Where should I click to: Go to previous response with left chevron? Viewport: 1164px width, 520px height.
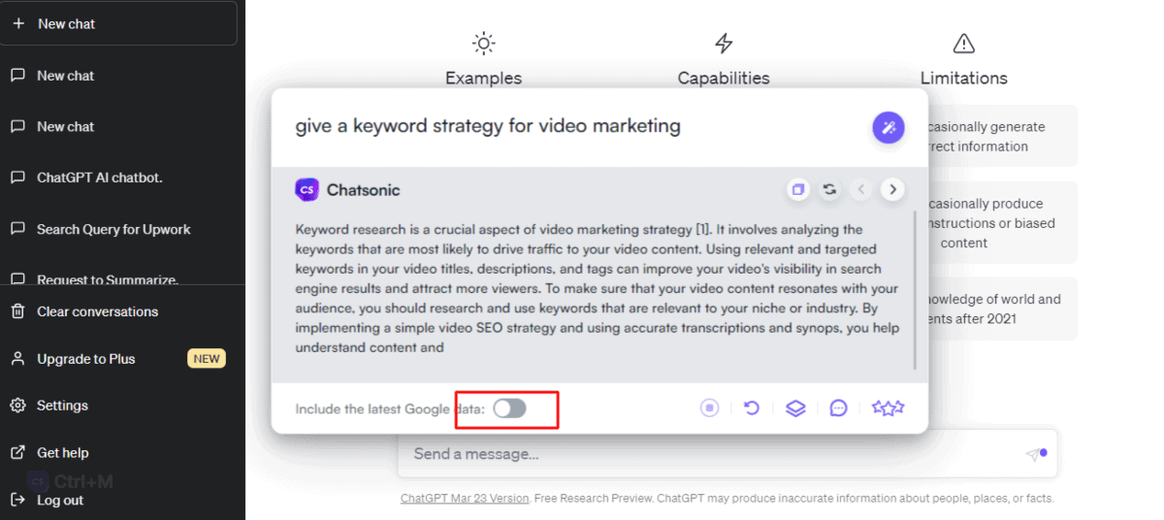(861, 190)
